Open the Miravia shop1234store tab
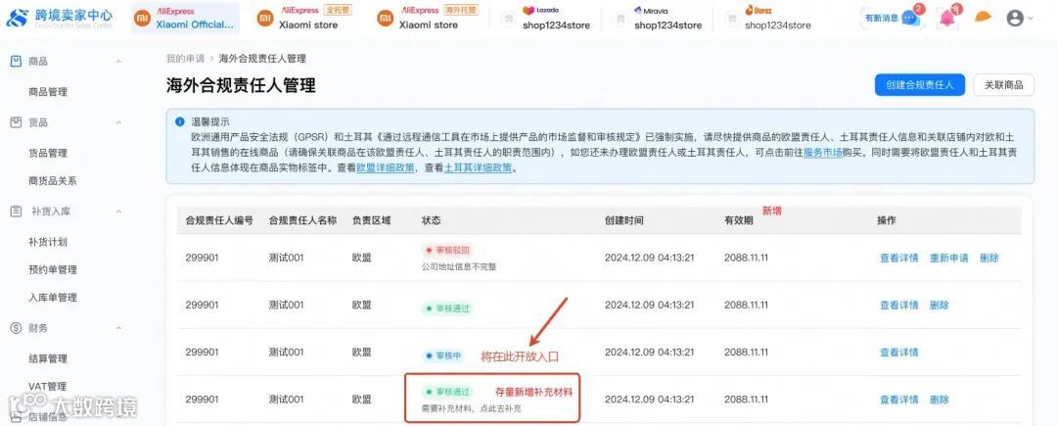 pos(658,19)
